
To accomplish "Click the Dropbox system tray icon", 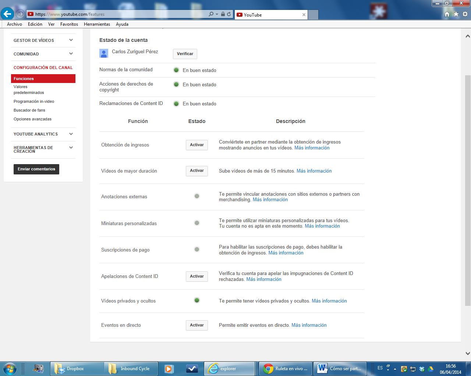I will pyautogui.click(x=422, y=369).
